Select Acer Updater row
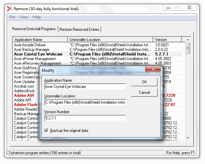 click(x=24, y=82)
